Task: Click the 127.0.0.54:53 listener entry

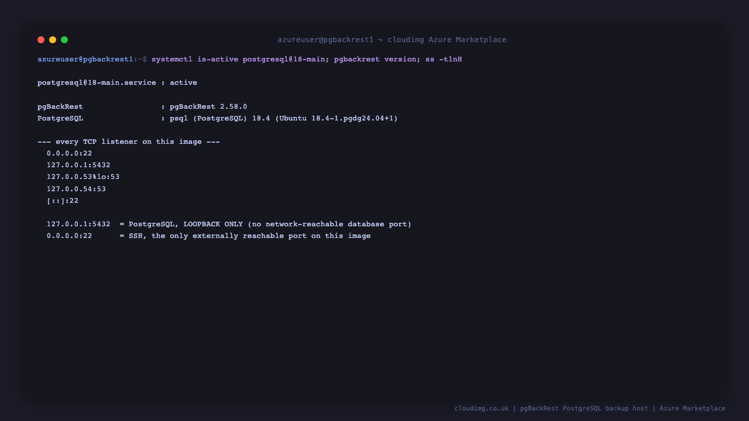Action: [76, 189]
